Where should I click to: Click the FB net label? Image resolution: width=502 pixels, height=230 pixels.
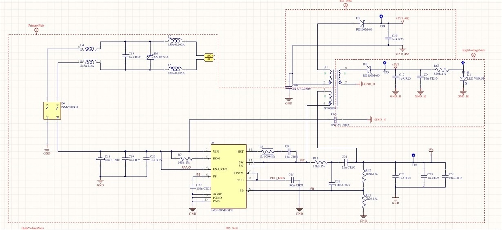(312, 188)
